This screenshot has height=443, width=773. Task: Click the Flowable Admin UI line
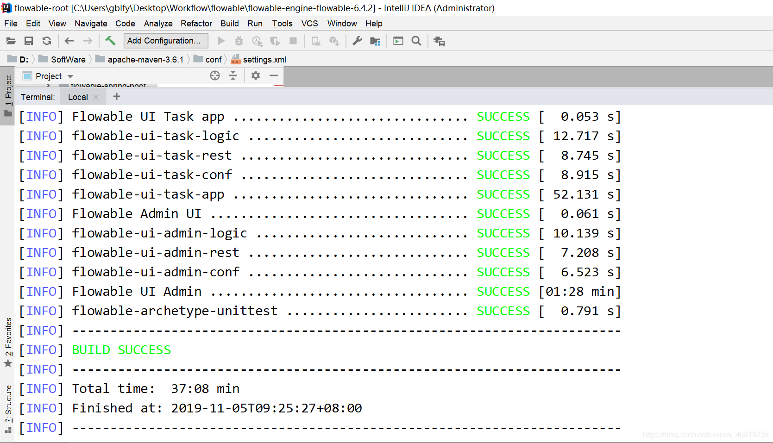[320, 214]
